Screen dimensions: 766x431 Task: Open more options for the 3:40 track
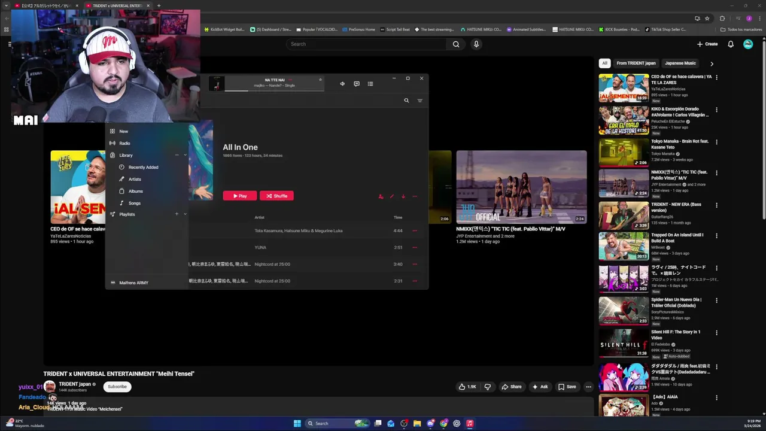[415, 264]
